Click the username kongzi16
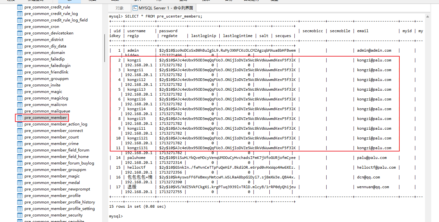439x222 pixels. (x=136, y=99)
